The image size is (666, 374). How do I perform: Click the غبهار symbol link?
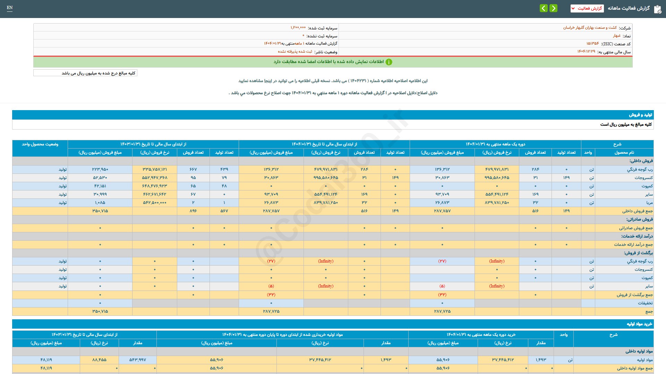pos(616,36)
